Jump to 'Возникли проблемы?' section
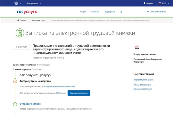This screenshot has height=115, width=173. (x=143, y=89)
